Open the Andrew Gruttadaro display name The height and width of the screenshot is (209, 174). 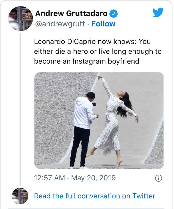(x=71, y=13)
